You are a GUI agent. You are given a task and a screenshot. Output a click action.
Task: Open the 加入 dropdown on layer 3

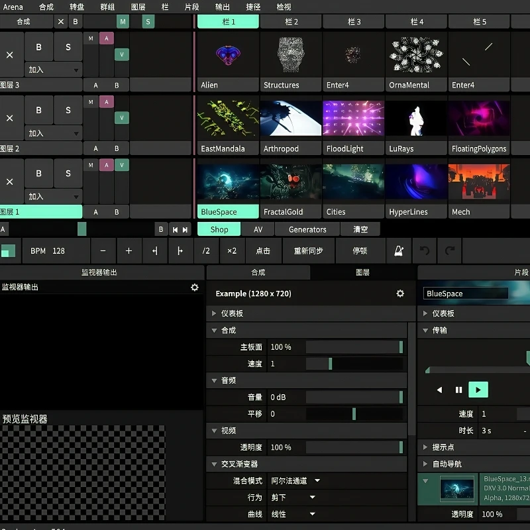[53, 70]
